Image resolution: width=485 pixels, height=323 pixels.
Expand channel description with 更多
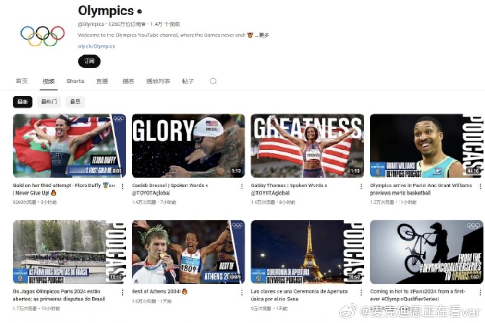coord(262,35)
